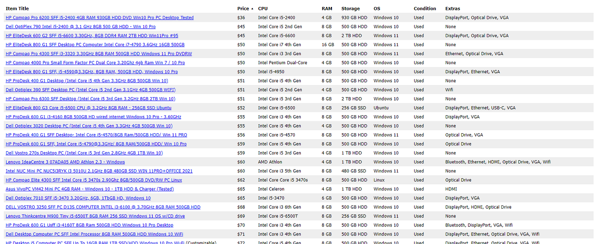The width and height of the screenshot is (596, 244).
Task: Open HP ProDesk 600 G1 Usff i3-4160T listing
Action: tap(90, 225)
